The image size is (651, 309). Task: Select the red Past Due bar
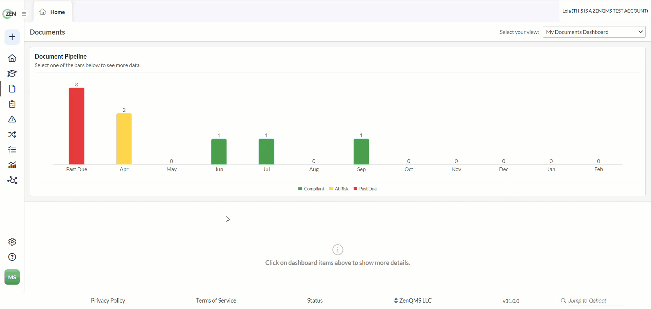point(77,126)
